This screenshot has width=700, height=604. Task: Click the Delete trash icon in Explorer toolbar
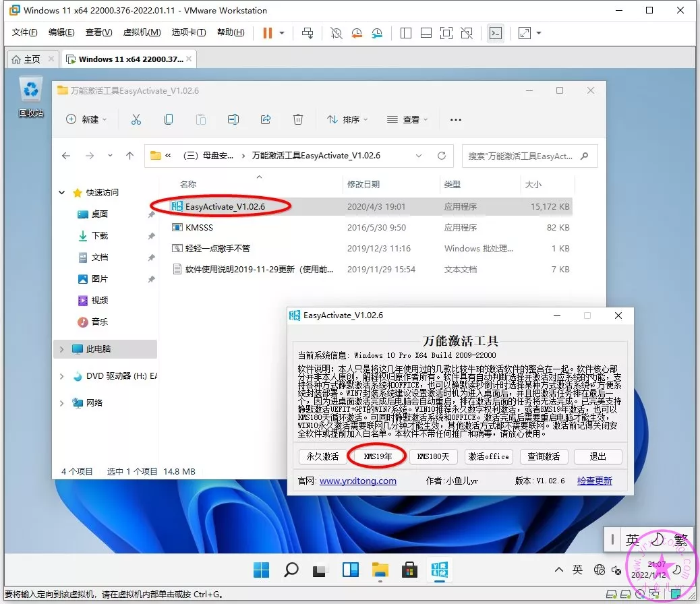297,119
